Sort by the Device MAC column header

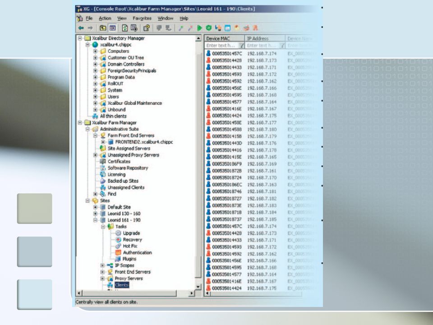click(225, 38)
